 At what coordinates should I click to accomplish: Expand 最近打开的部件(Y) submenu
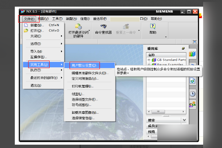[43, 78]
